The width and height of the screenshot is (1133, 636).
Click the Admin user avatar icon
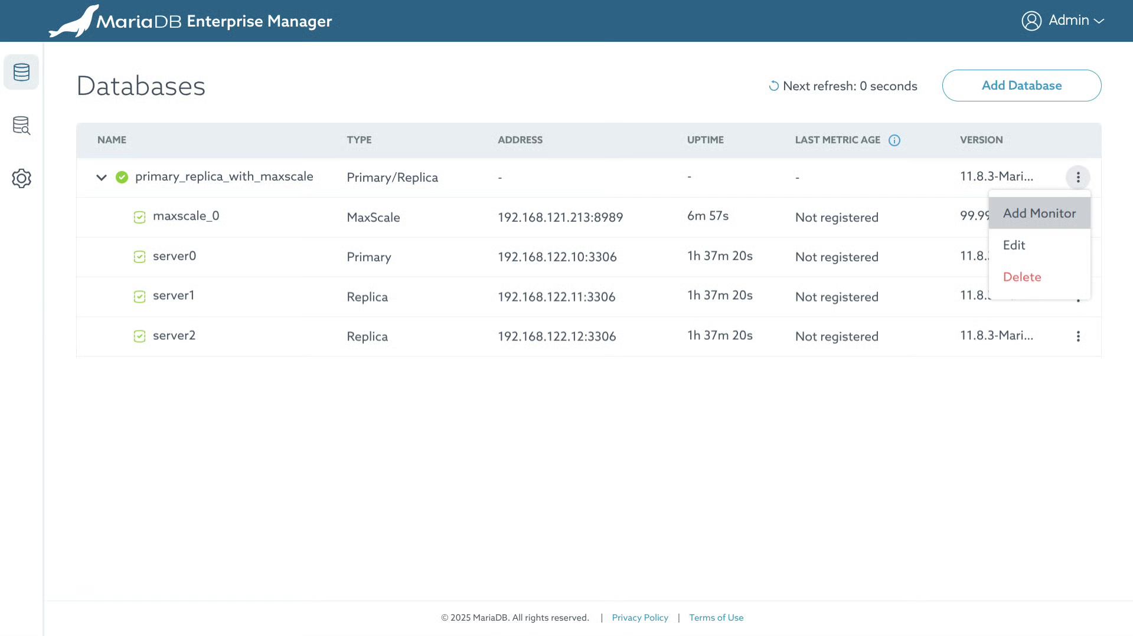tap(1031, 21)
